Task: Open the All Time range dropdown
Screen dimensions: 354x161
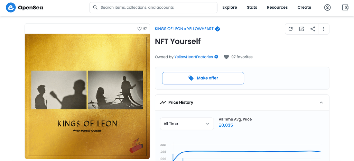Action: pos(187,124)
